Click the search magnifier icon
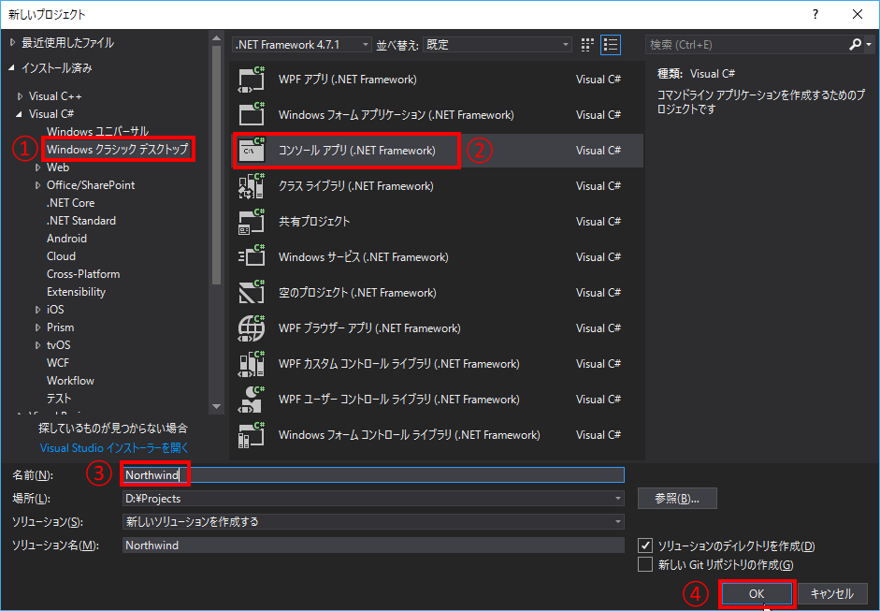This screenshot has height=611, width=880. point(855,44)
